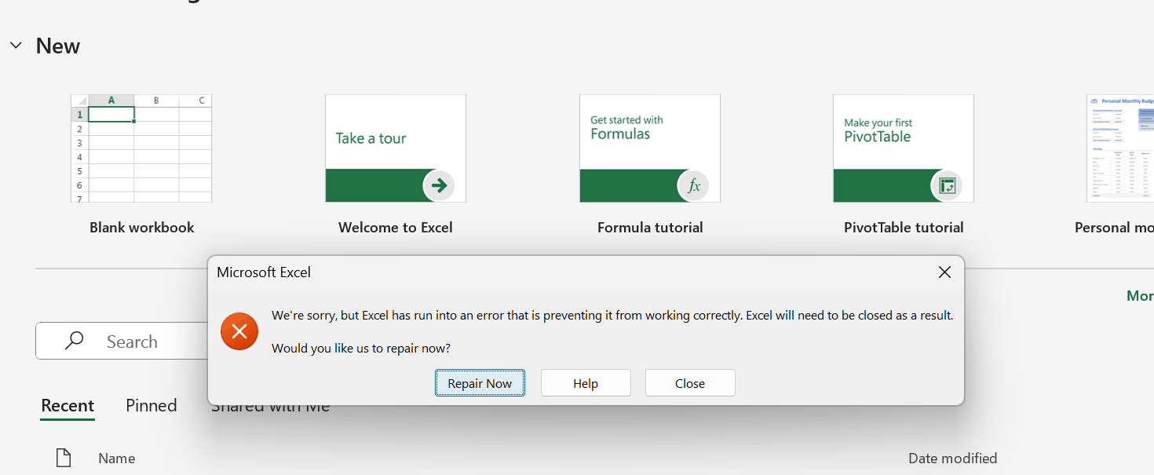Sort by Name column header
The width and height of the screenshot is (1154, 475).
point(117,459)
